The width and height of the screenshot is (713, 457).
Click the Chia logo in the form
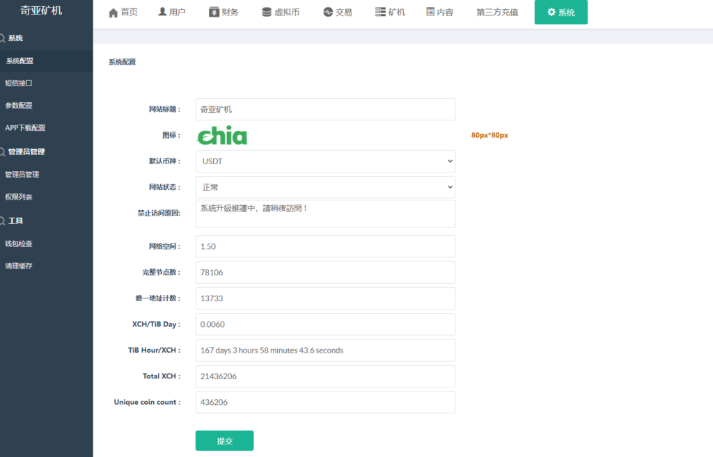tap(221, 134)
